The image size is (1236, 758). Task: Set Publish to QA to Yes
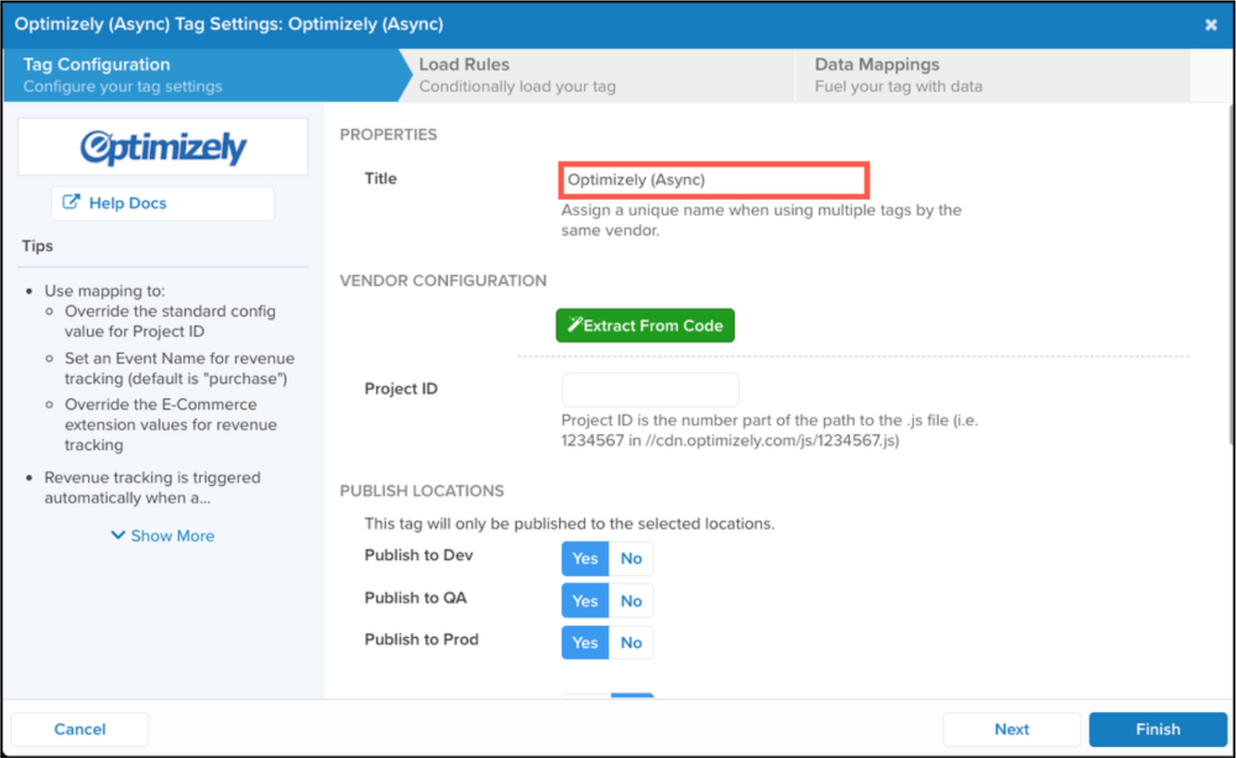[x=585, y=601]
